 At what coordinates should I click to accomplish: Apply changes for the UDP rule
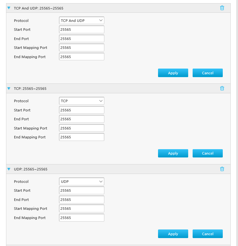pos(173,234)
